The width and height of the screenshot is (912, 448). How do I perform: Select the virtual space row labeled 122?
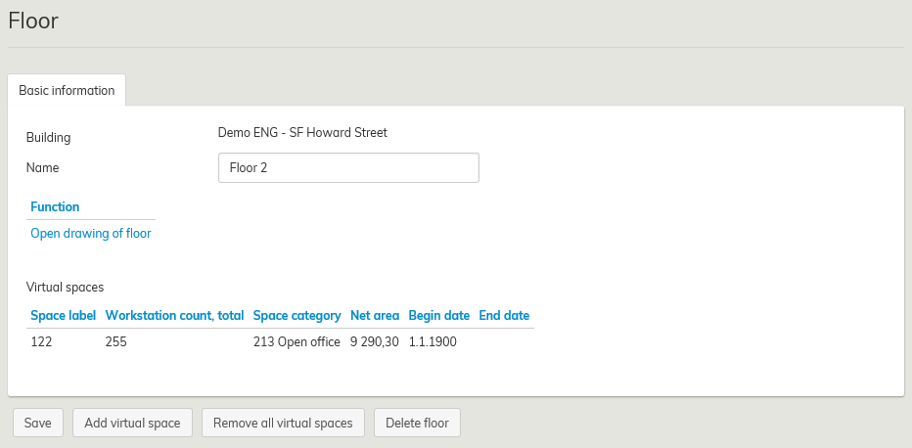click(41, 342)
